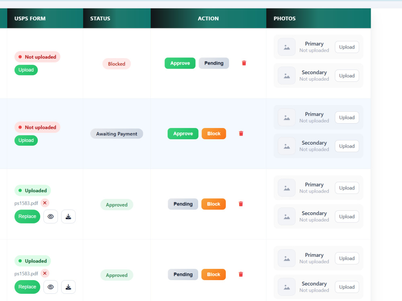The height and width of the screenshot is (301, 402).
Task: Click ps1583.pdf filename in bottom Approved row
Action: (x=26, y=274)
